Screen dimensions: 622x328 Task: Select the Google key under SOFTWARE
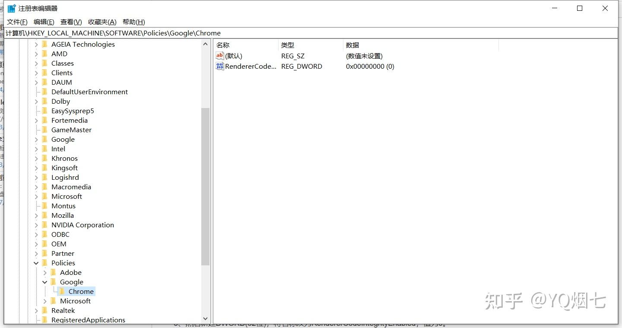point(63,139)
